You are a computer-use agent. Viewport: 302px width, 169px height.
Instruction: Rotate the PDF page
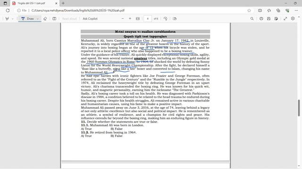[x=166, y=19]
